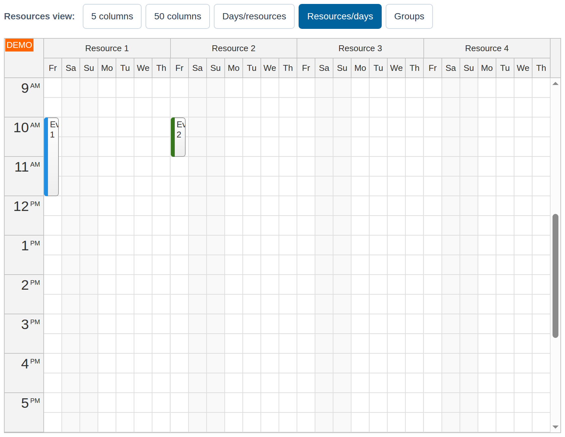Click the Su header under Resource 2
This screenshot has width=565, height=437.
(215, 68)
